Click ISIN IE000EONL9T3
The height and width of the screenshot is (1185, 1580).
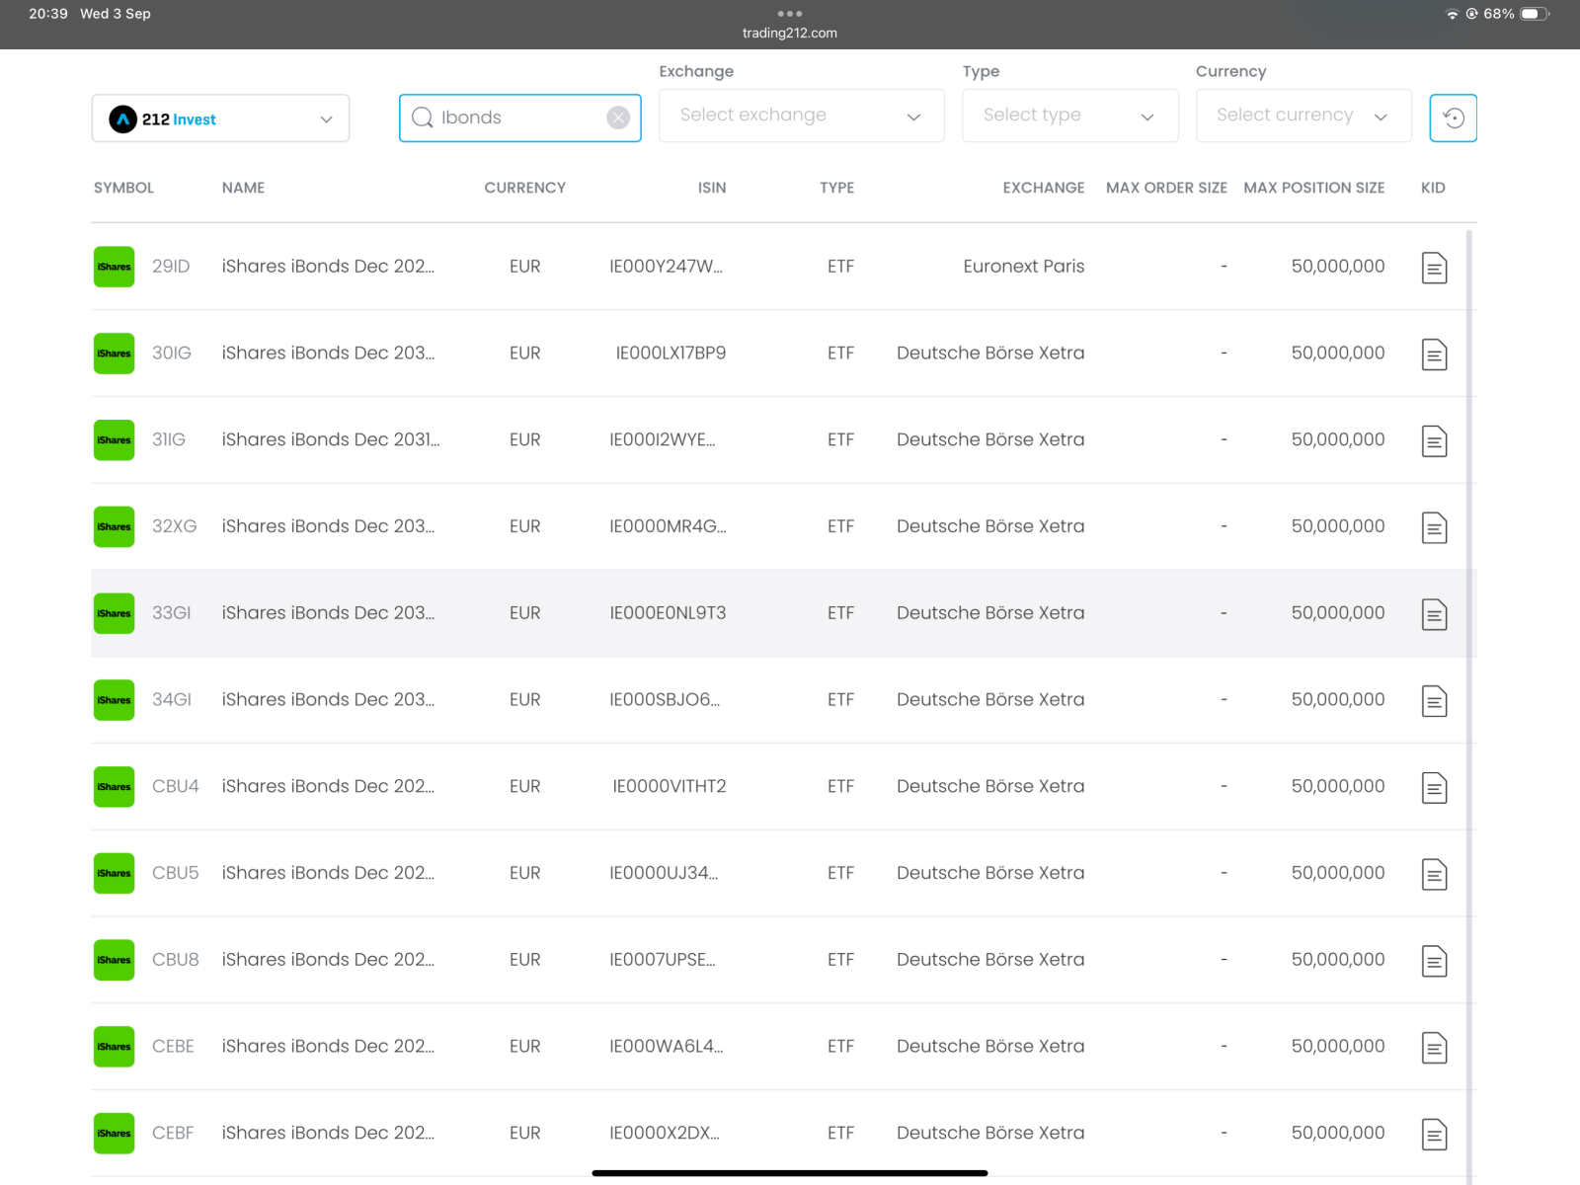(x=668, y=613)
